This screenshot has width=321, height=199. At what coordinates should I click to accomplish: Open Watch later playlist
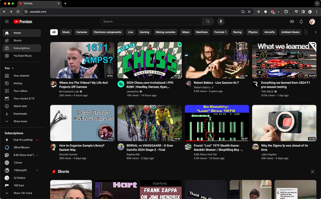tap(22, 106)
